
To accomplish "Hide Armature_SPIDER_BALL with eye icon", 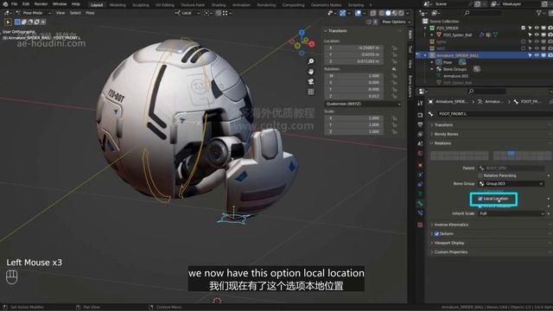I will point(537,55).
